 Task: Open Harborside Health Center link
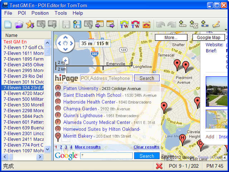89,102
